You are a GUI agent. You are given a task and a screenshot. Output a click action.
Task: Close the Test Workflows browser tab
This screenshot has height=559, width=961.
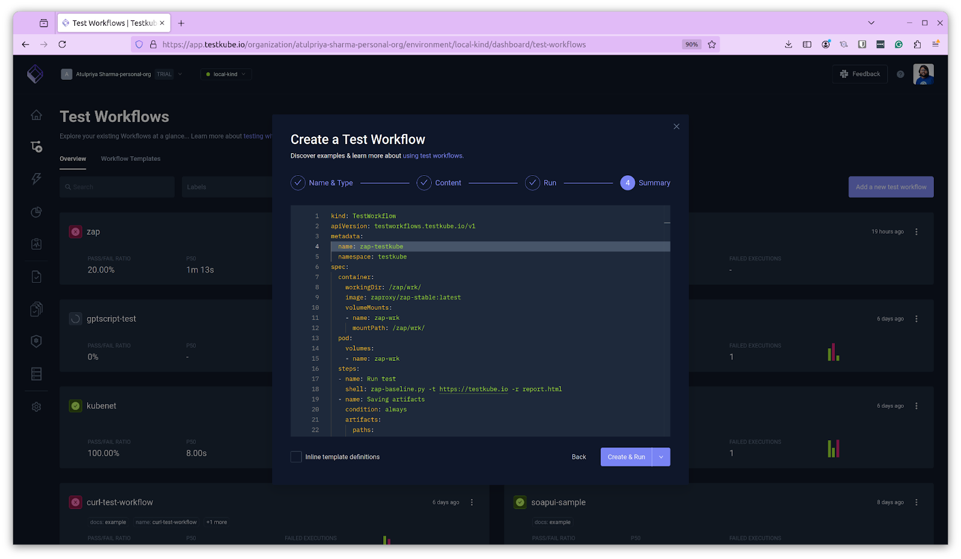tap(162, 23)
